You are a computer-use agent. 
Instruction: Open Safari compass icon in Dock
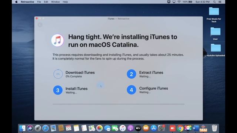[46, 128]
